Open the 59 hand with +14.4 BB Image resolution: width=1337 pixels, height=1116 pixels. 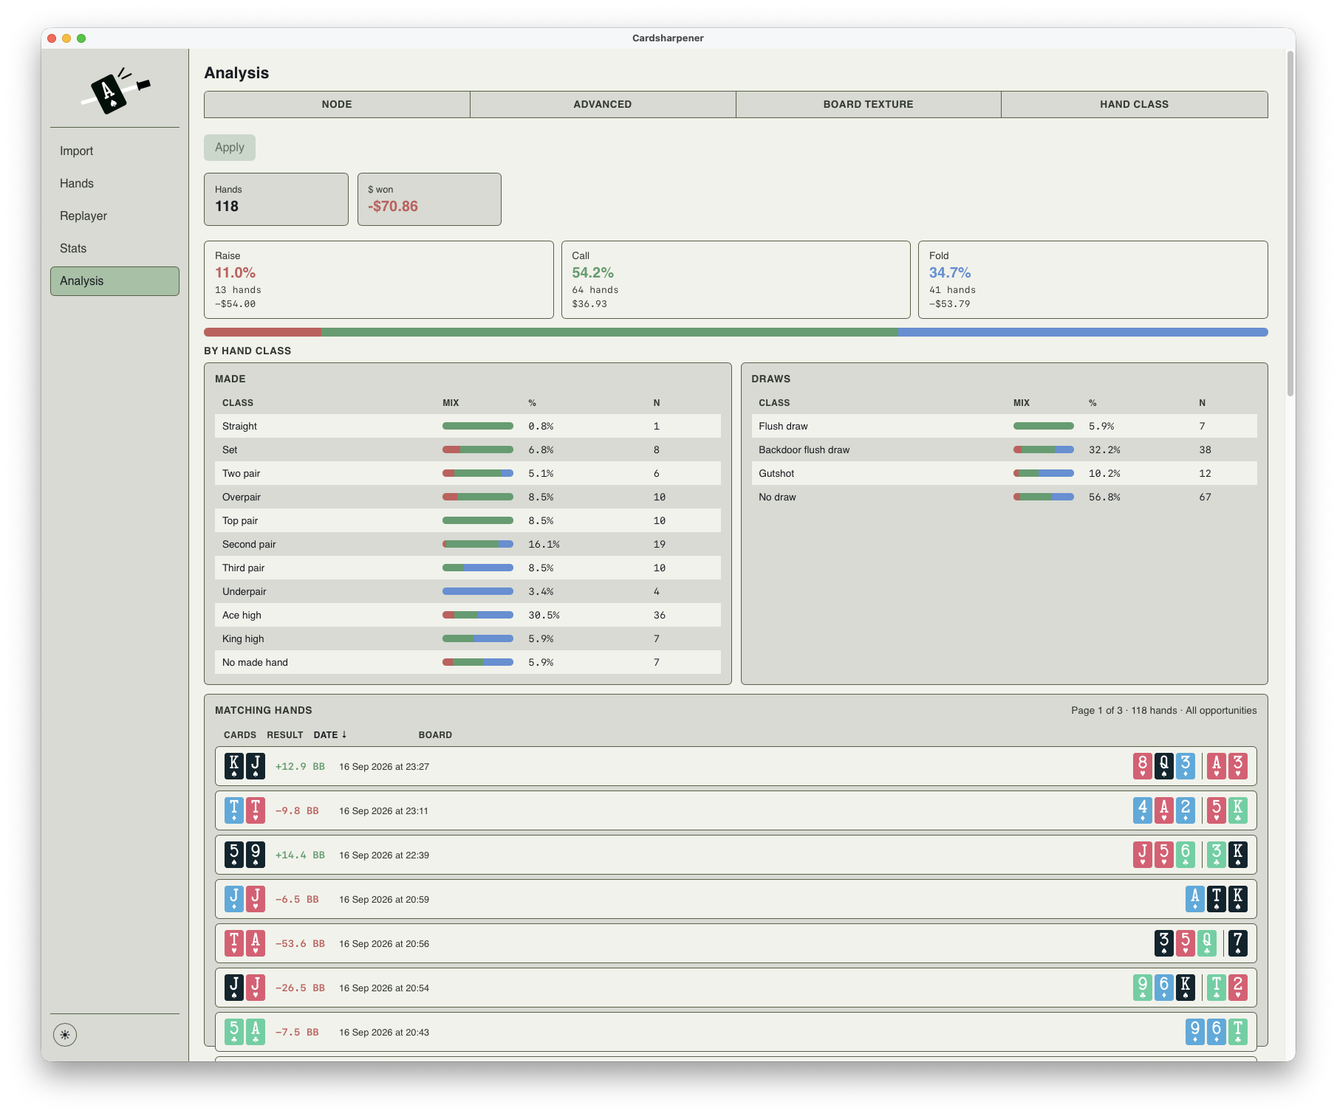click(736, 855)
